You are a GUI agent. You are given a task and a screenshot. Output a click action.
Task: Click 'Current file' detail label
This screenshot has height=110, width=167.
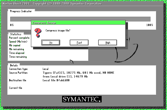click(x=15, y=88)
